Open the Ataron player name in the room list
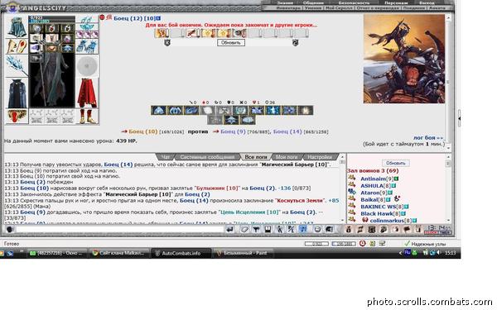This screenshot has width=497, height=310. click(370, 193)
